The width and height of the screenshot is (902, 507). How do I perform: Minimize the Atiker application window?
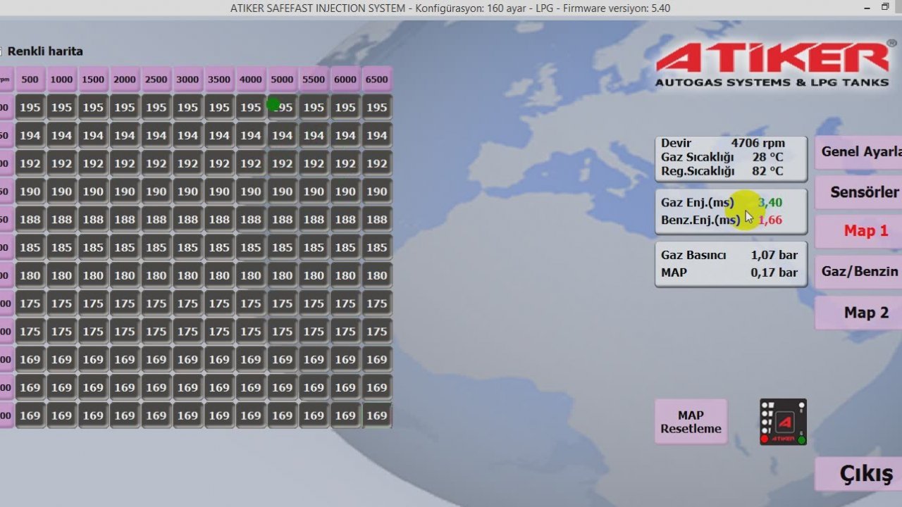tap(867, 8)
